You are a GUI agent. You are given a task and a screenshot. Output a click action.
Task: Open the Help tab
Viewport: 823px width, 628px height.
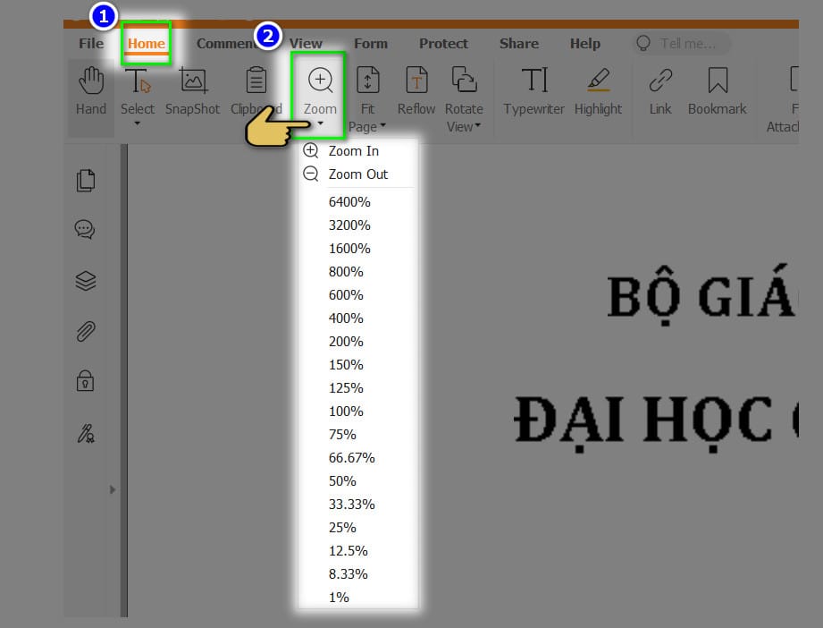coord(584,43)
